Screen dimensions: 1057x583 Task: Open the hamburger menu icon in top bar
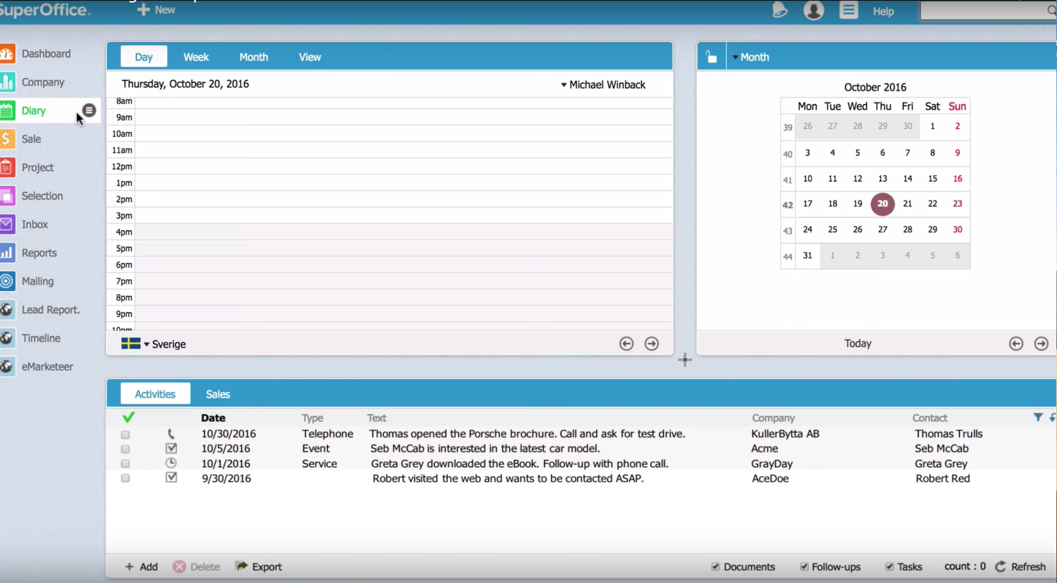tap(848, 10)
